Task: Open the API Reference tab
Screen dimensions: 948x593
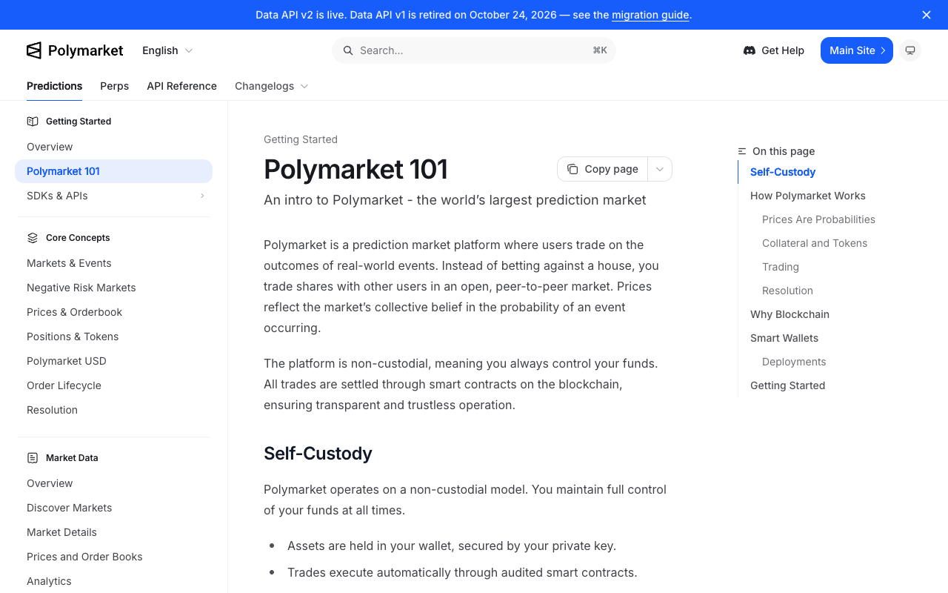Action: pyautogui.click(x=182, y=86)
